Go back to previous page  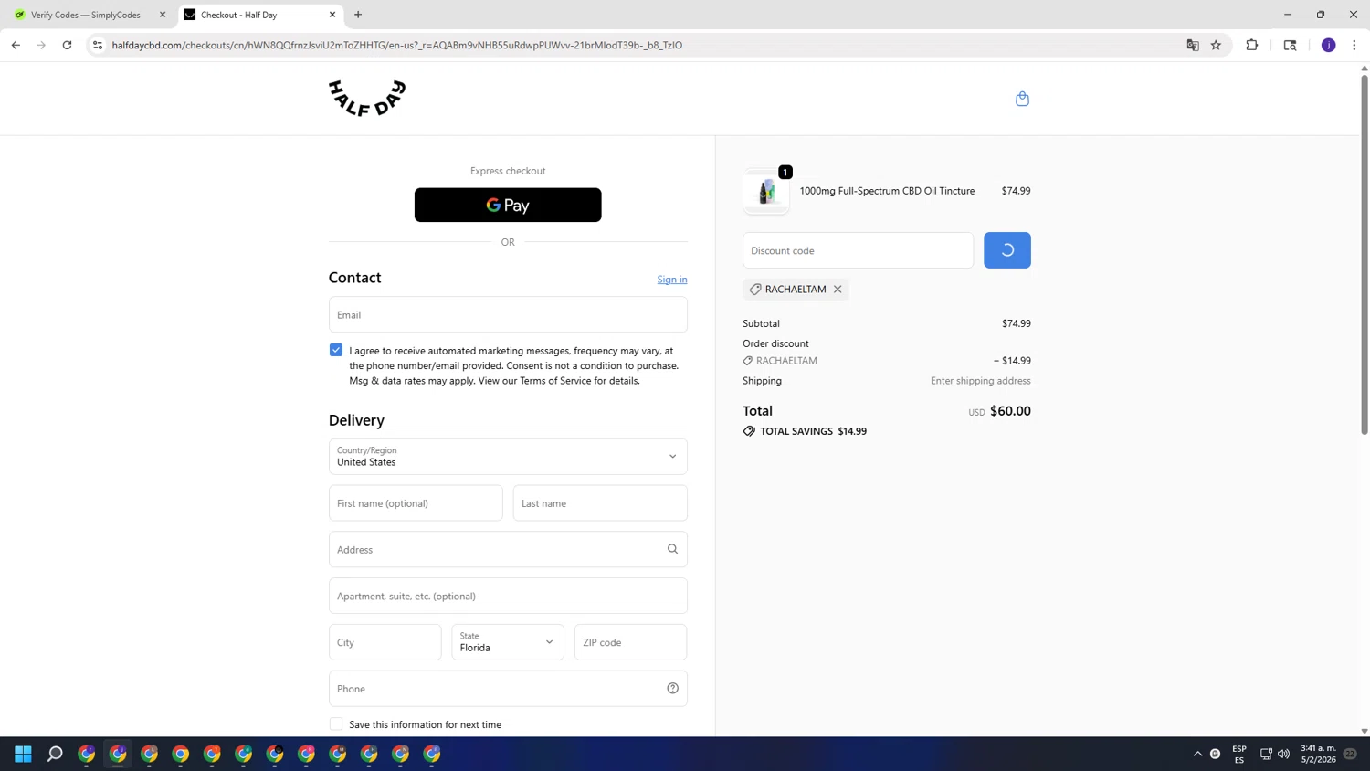click(x=16, y=45)
